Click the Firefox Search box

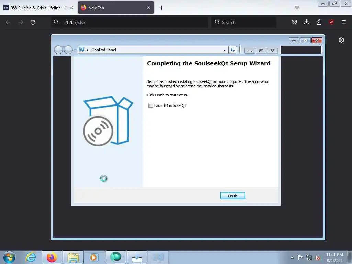244,22
